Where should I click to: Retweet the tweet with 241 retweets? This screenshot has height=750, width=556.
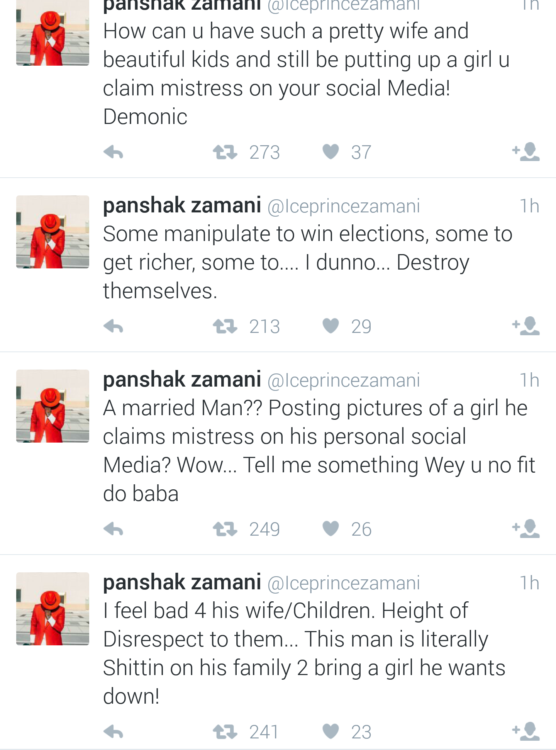coord(225,732)
